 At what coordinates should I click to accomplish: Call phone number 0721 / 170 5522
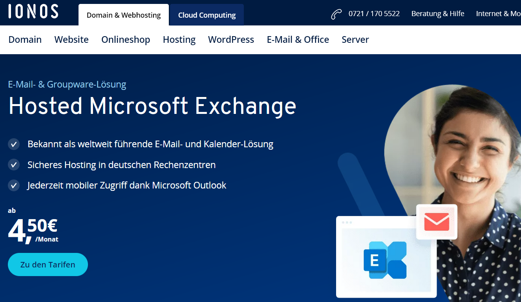click(x=374, y=14)
